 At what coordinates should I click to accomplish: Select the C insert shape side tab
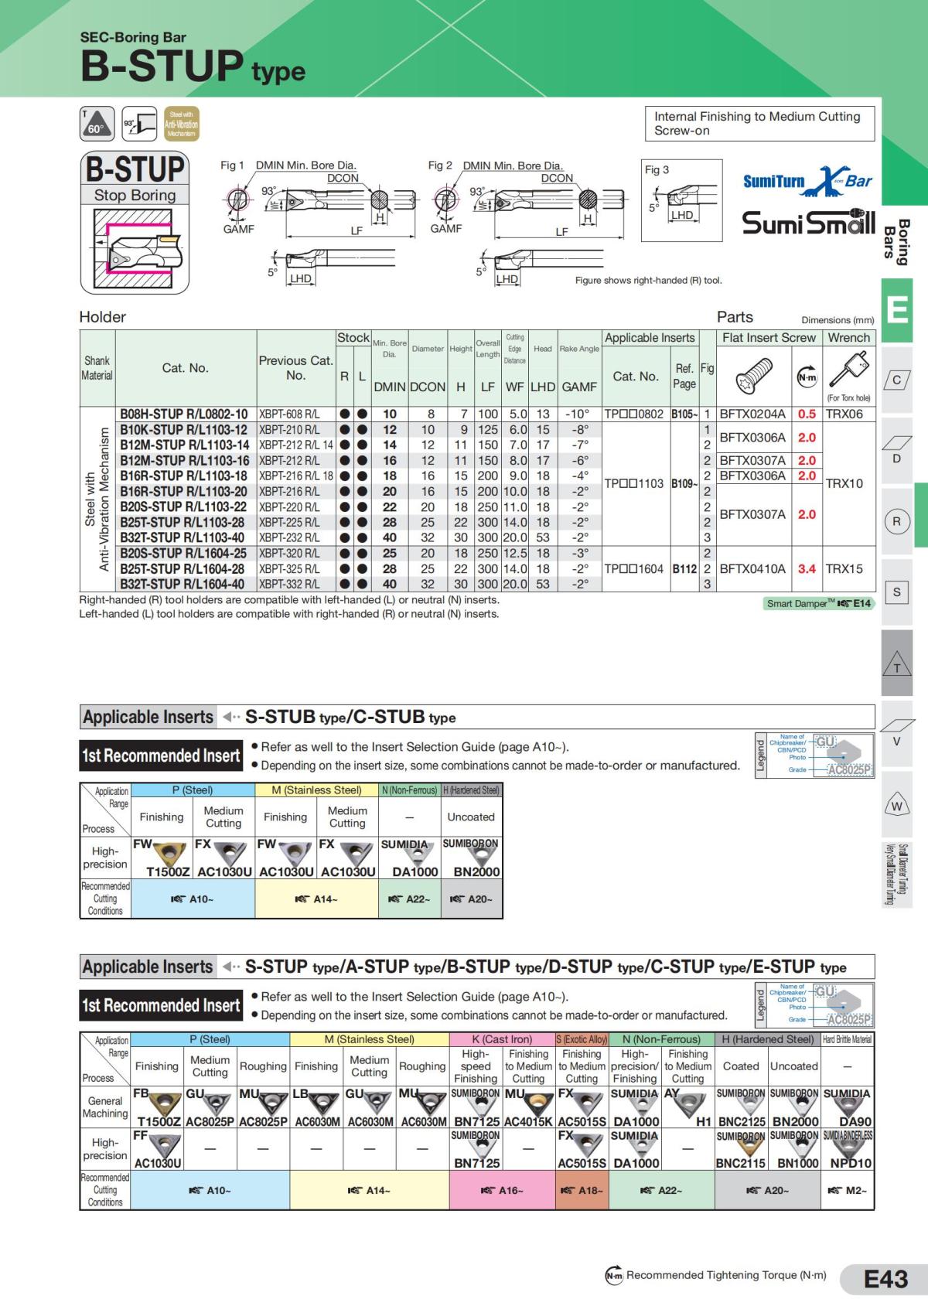897,380
